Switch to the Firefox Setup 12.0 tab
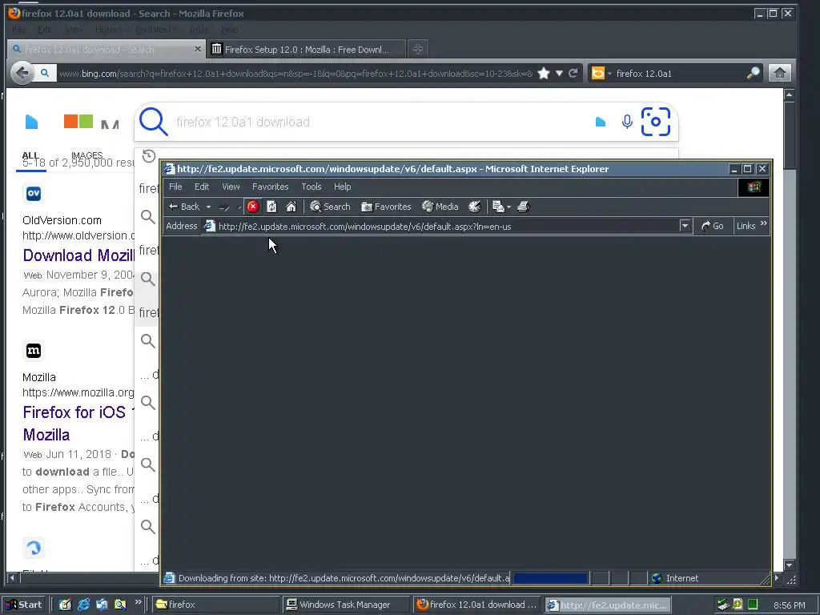820x615 pixels. click(306, 49)
